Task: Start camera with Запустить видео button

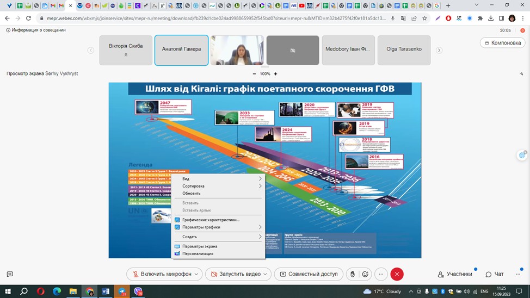Action: 237,274
